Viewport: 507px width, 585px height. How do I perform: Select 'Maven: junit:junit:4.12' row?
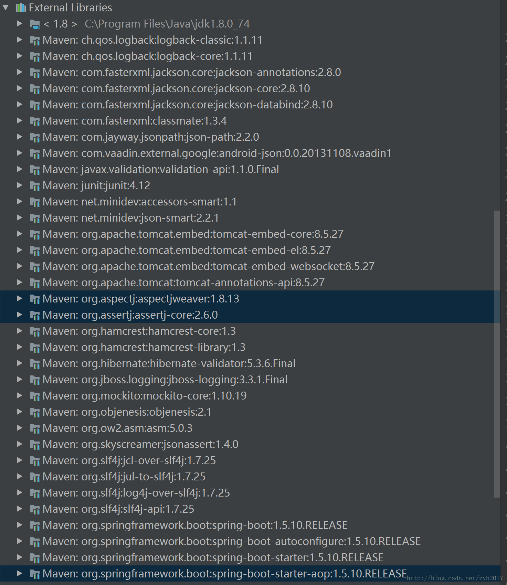(250, 185)
